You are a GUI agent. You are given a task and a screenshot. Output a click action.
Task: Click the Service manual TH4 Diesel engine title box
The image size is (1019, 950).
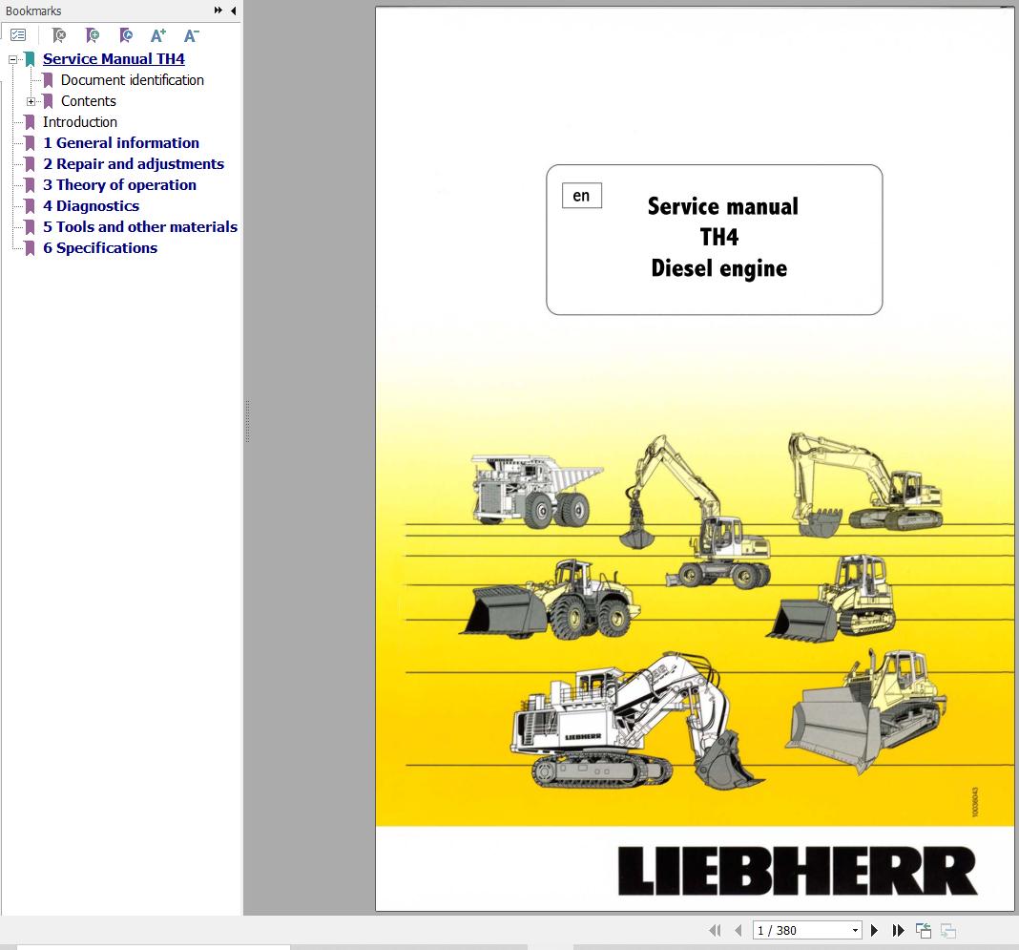715,240
